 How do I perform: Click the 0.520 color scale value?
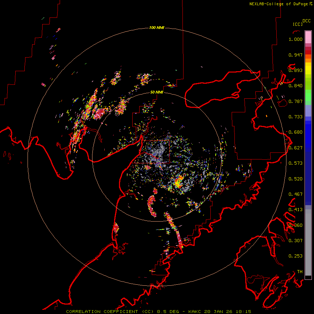(x=296, y=179)
